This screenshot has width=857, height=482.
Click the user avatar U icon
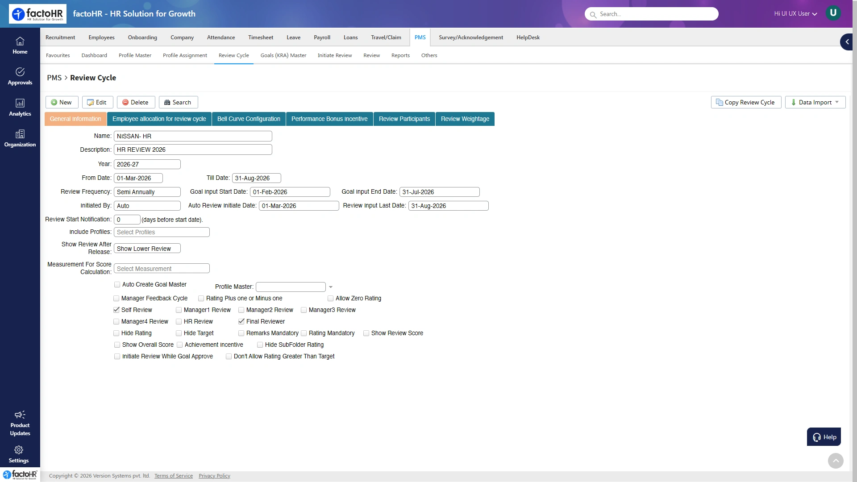click(x=833, y=13)
